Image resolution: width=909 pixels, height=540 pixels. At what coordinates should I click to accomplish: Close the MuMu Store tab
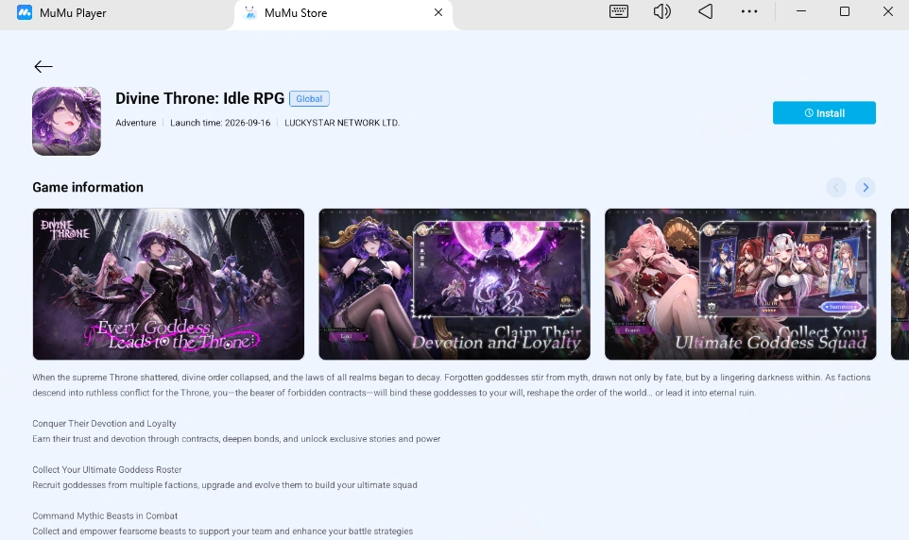click(x=438, y=12)
